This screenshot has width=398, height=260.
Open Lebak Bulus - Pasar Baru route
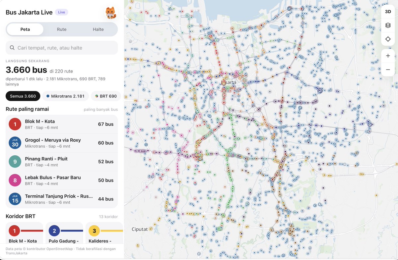pos(62,180)
